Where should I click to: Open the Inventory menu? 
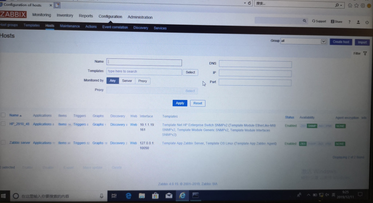65,15
